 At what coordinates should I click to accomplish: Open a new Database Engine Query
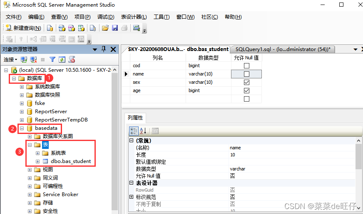pos(50,28)
